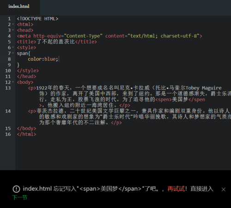
Task: Close the error notification with the X
Action: pyautogui.click(x=224, y=189)
